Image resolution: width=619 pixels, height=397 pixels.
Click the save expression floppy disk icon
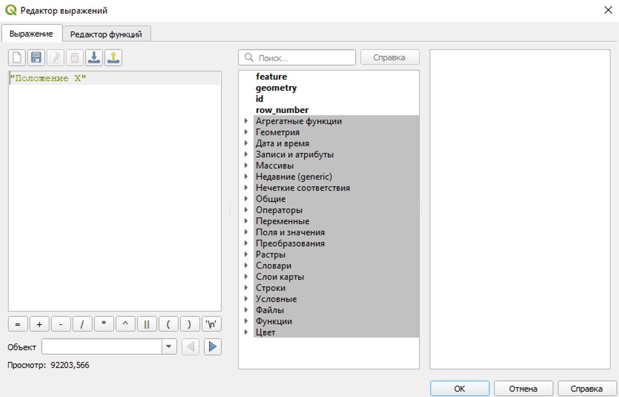36,58
